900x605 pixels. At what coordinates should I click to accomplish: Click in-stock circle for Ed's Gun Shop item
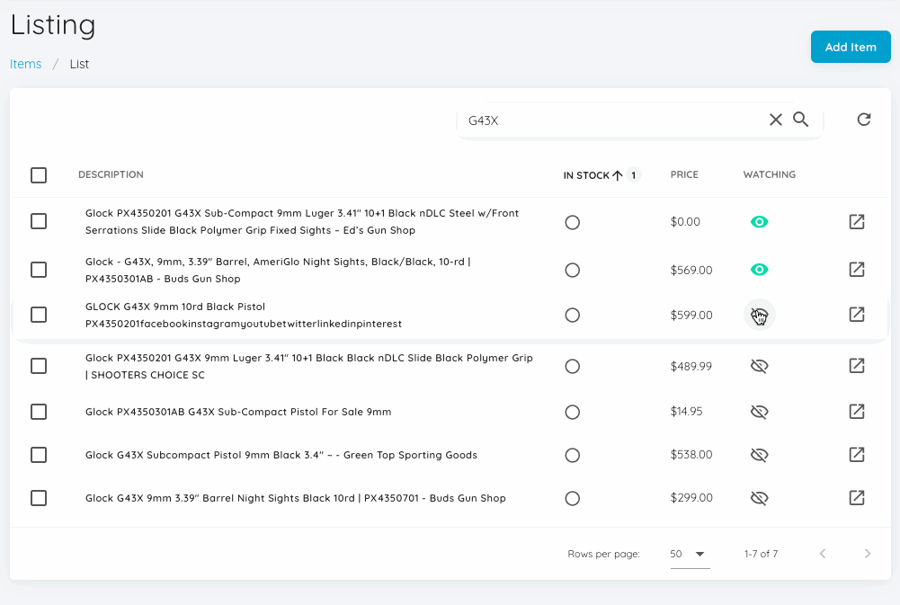(x=572, y=222)
